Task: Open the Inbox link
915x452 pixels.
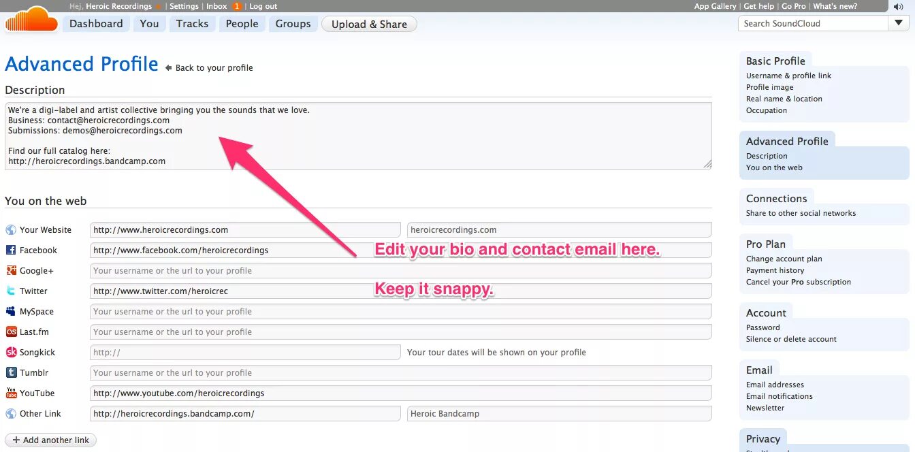Action: tap(216, 6)
